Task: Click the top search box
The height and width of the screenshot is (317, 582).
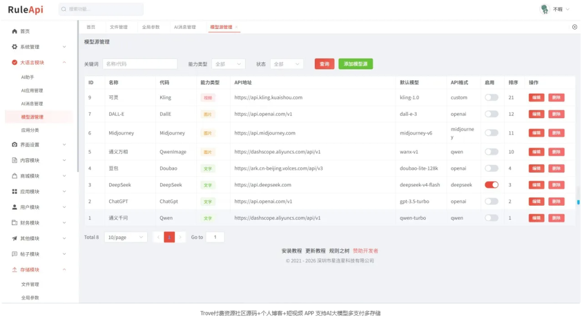Action: coord(101,9)
